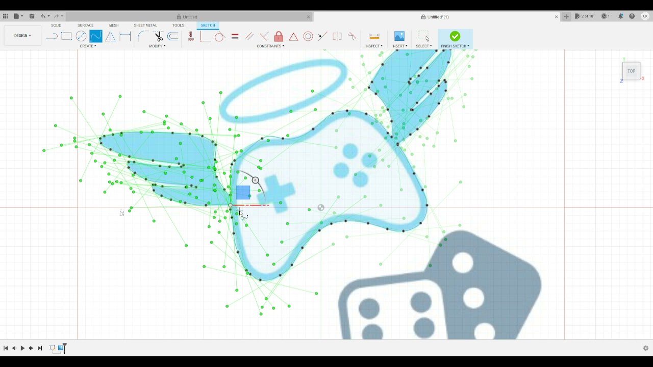Image resolution: width=653 pixels, height=367 pixels.
Task: Click the Measure ruler icon
Action: coord(374,36)
